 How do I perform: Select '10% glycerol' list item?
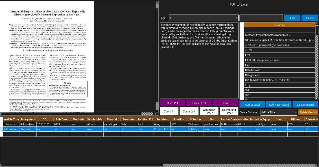[x=279, y=75]
